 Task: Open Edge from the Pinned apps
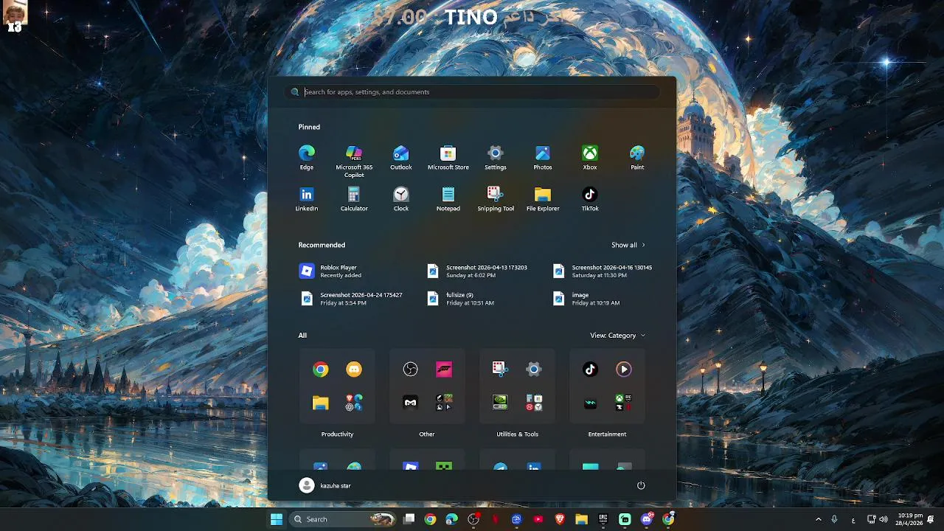pos(306,158)
